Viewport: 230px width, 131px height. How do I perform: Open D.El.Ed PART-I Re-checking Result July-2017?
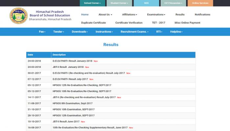[x=89, y=73]
